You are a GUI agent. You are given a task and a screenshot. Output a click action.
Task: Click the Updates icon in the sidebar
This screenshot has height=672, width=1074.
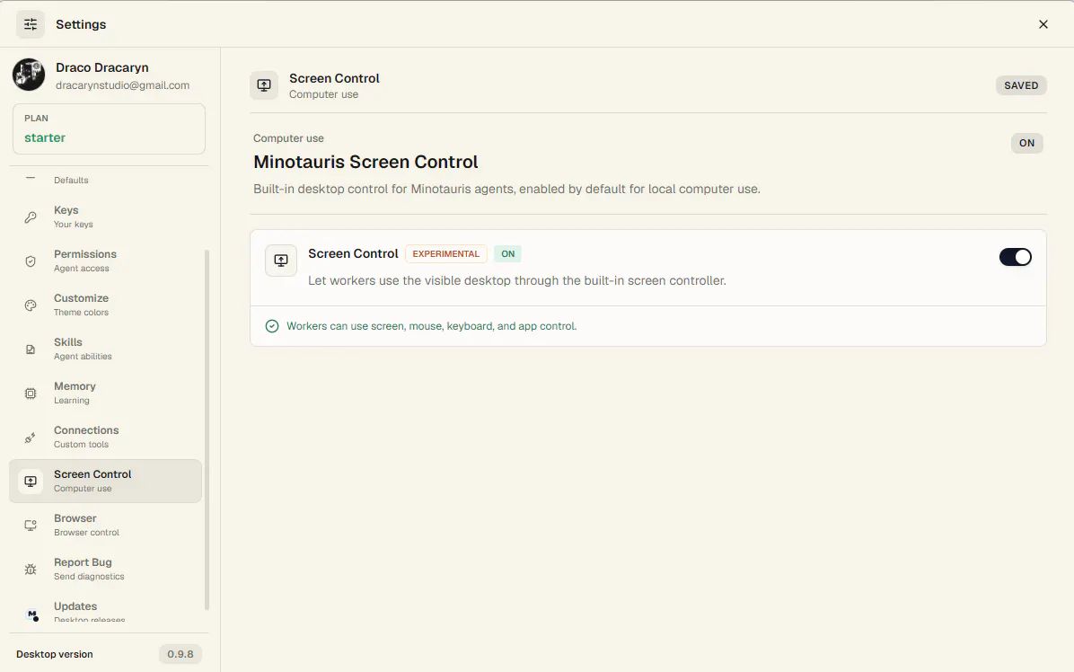click(31, 615)
